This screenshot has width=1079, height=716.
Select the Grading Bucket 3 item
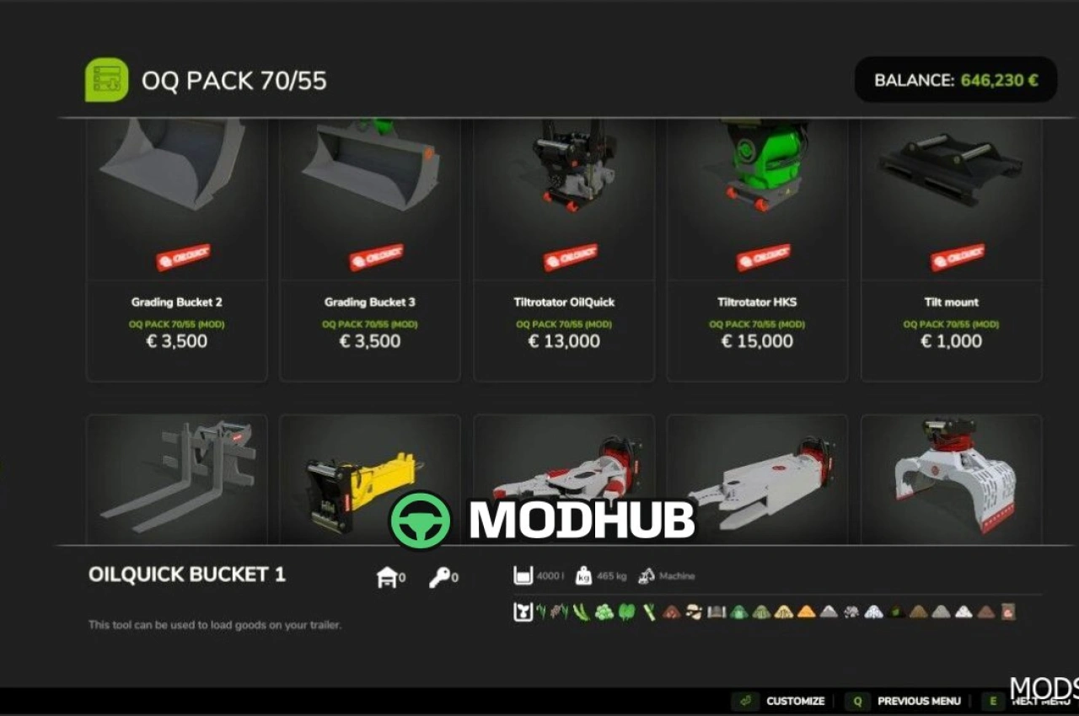tap(370, 250)
